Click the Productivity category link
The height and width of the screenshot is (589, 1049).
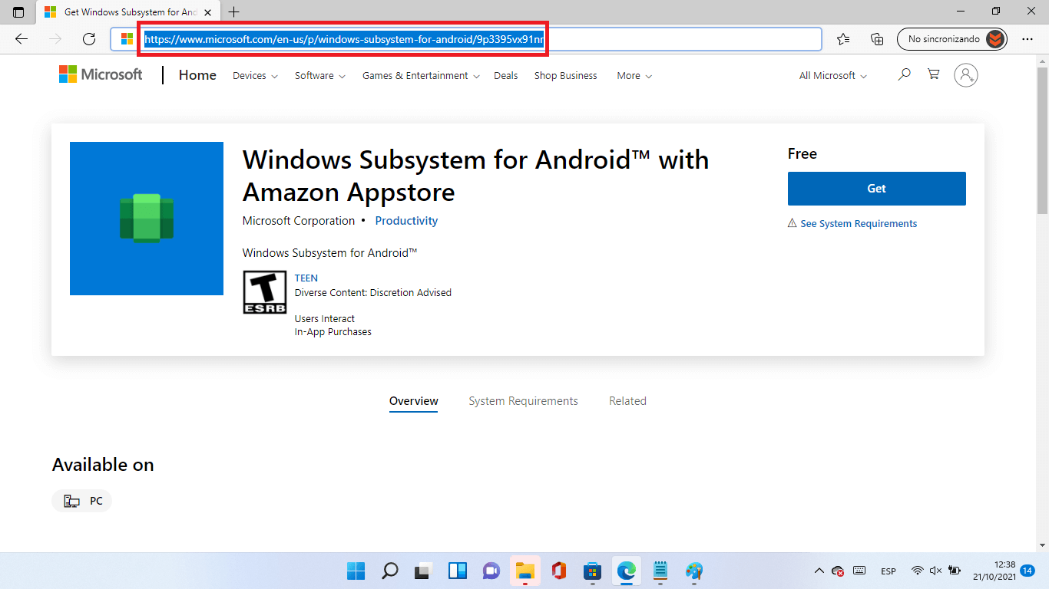(x=406, y=221)
